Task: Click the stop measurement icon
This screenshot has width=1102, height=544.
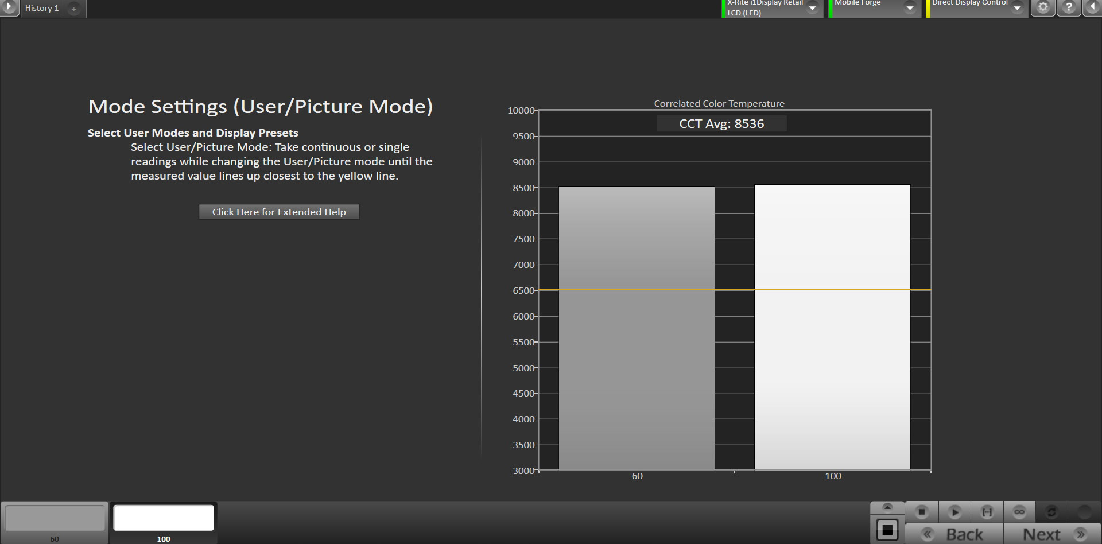Action: click(921, 511)
